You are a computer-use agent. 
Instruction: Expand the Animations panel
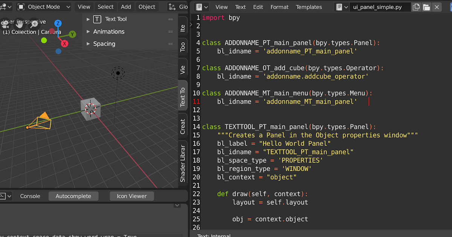pyautogui.click(x=109, y=32)
